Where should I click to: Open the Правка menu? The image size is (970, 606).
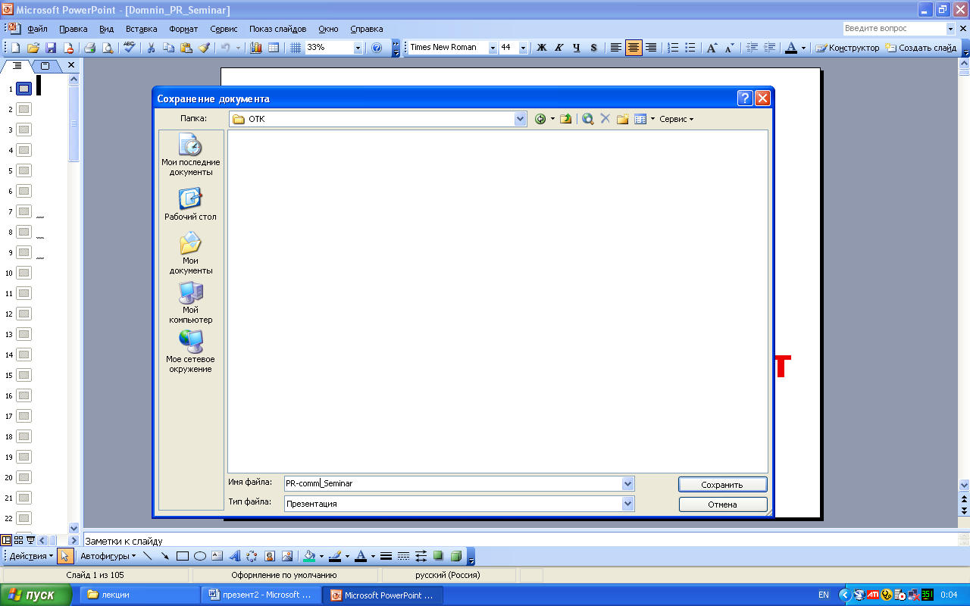(74, 29)
